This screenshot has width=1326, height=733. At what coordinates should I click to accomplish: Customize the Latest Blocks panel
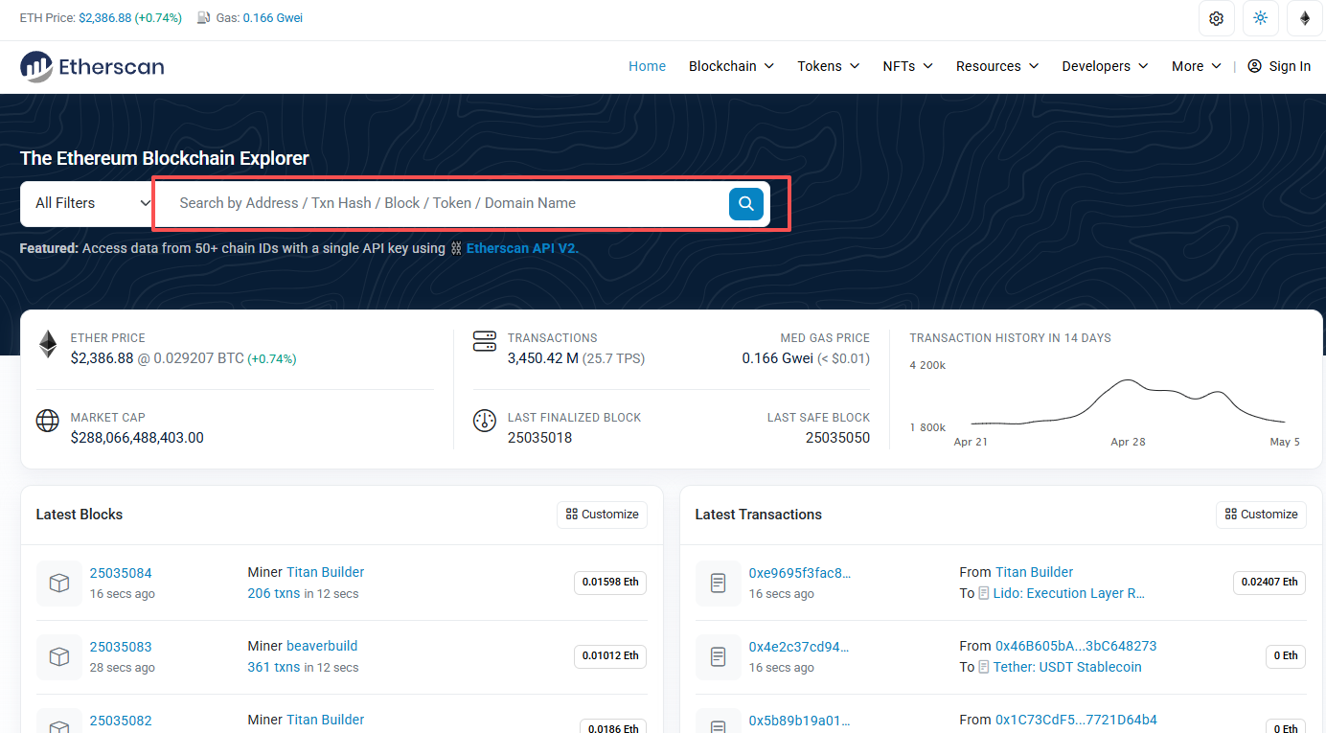click(602, 515)
